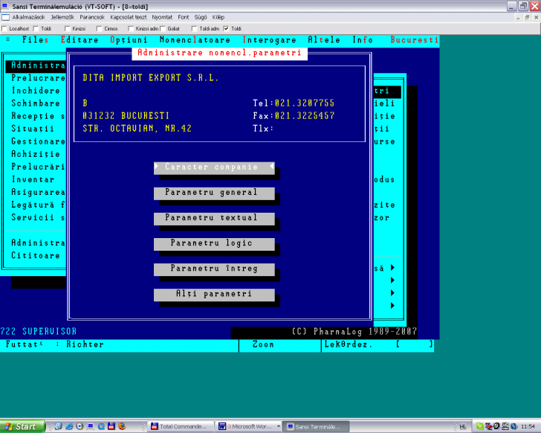Open the Alkalmazások menu
The height and width of the screenshot is (433, 541).
pos(29,17)
